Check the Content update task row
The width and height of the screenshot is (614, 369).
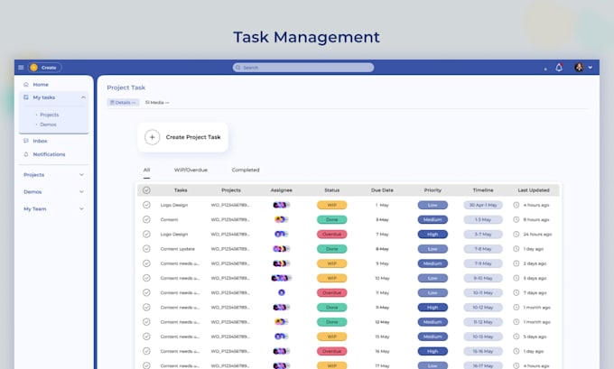pos(146,249)
